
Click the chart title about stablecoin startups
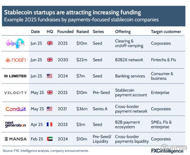coord(72,12)
